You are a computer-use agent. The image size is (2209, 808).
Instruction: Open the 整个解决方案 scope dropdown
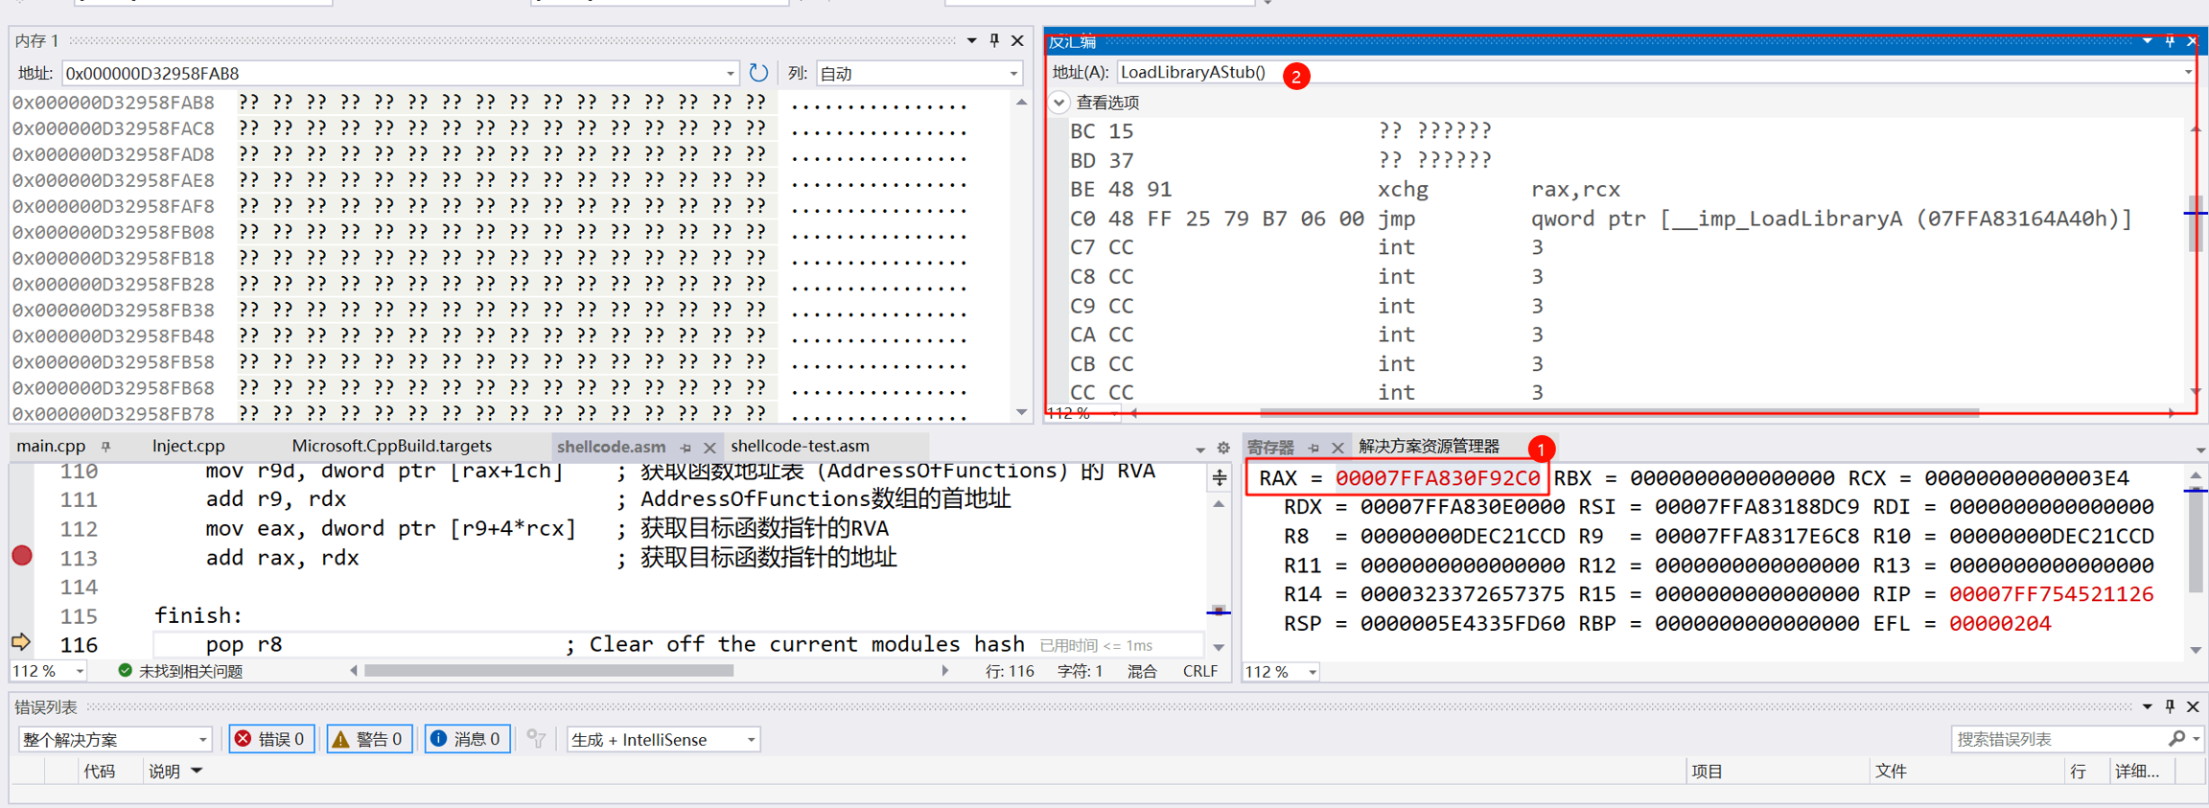click(113, 739)
